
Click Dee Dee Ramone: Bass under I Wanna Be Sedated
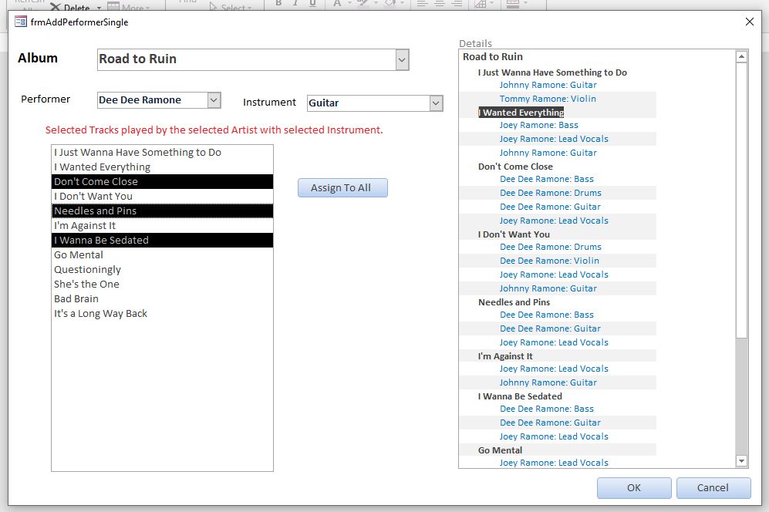tap(547, 409)
